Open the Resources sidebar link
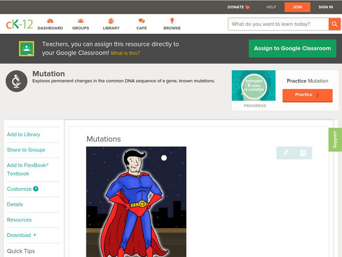Screen dimensions: 342x257 19,220
